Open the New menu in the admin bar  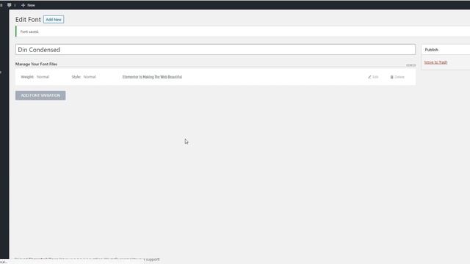coord(28,5)
